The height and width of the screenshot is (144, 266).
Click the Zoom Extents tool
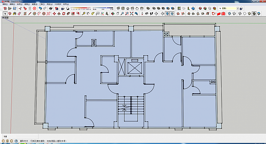(x=132, y=14)
